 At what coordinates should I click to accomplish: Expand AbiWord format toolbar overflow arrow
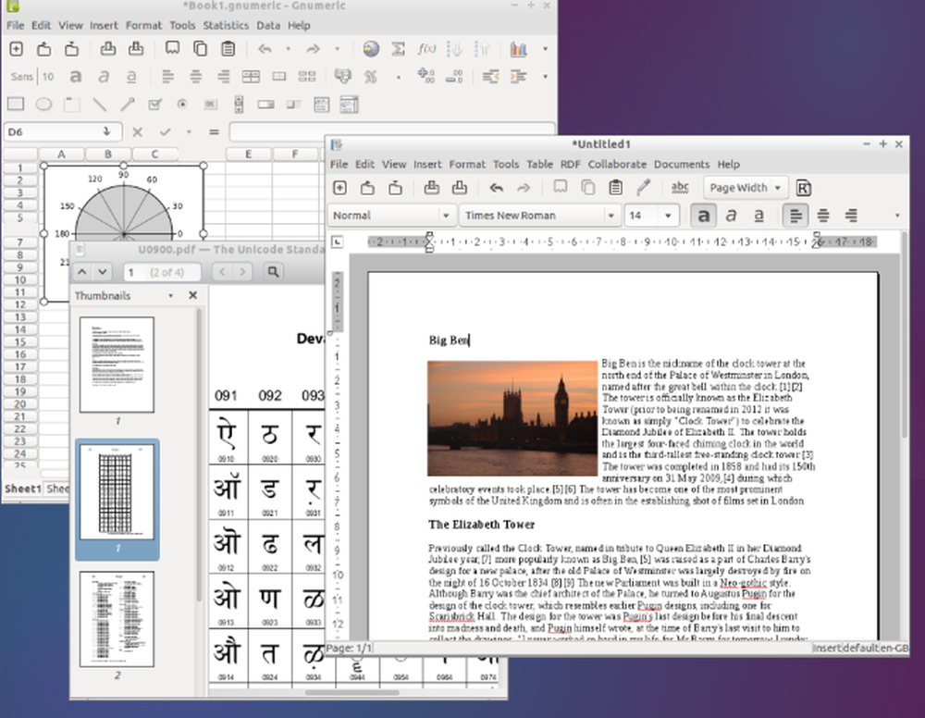pos(897,216)
